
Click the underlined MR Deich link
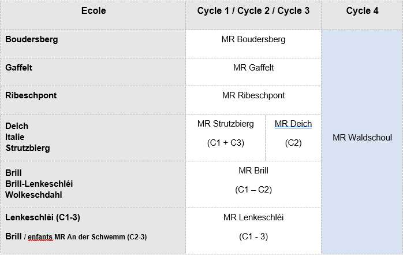point(293,124)
